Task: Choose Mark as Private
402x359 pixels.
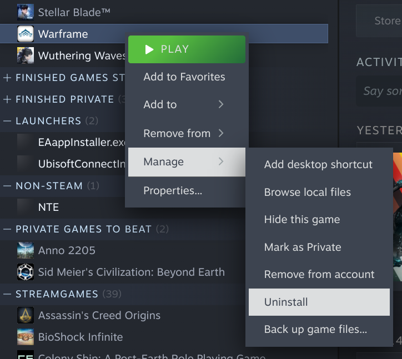Action: tap(319, 247)
